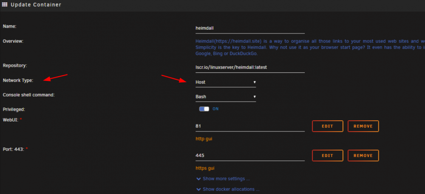Click the grid icon beside Update Container
The height and width of the screenshot is (194, 425).
pyautogui.click(x=5, y=5)
